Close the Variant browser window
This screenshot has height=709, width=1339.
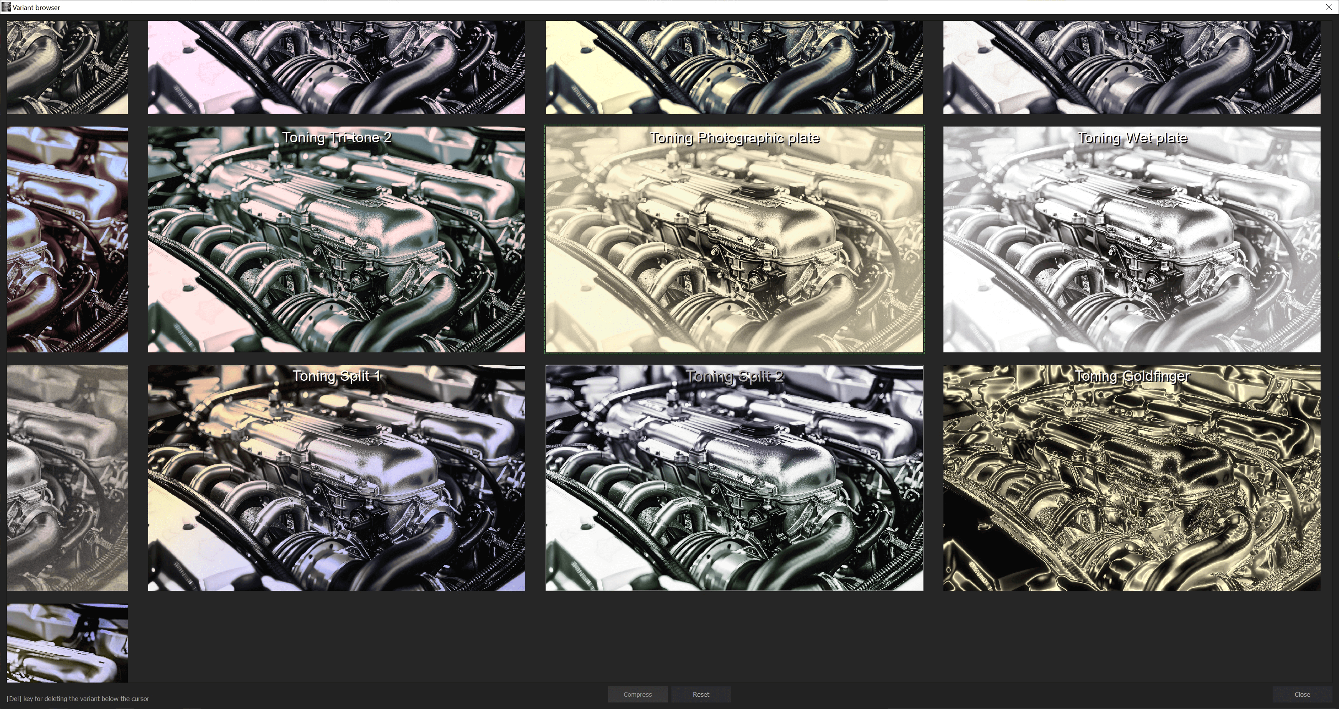1330,7
